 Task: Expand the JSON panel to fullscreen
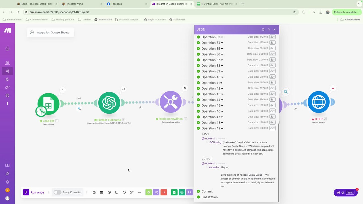[x=263, y=29]
